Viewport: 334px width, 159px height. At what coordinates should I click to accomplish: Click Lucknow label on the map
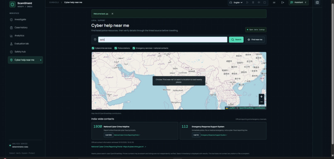[183, 73]
